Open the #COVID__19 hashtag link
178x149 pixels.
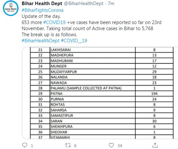74,41
